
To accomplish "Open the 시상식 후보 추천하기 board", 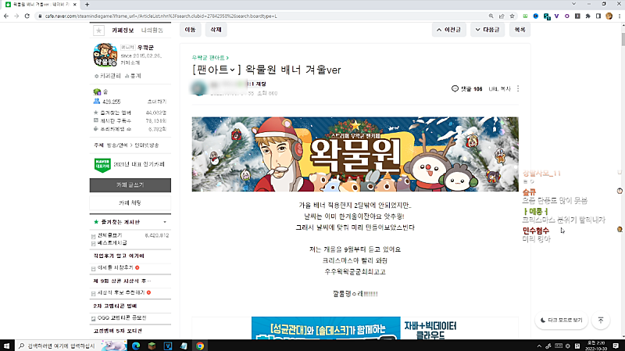I will coord(121,293).
